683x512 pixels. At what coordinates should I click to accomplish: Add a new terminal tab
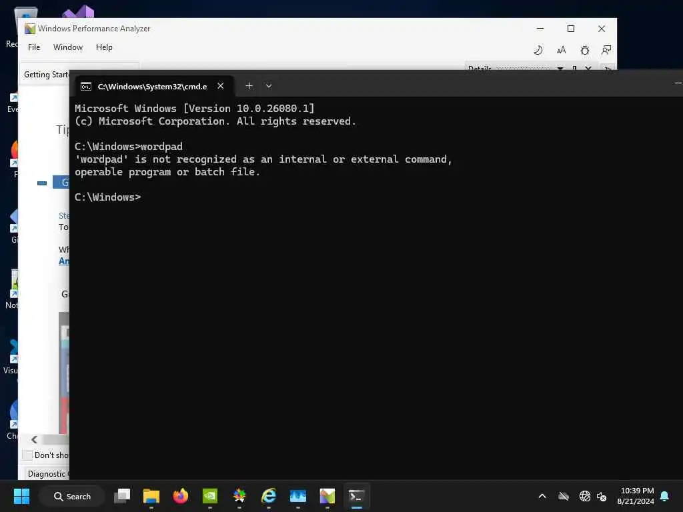click(x=249, y=86)
